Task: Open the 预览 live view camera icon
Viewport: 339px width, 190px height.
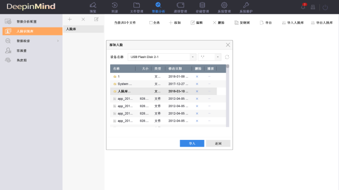Action: point(93,5)
